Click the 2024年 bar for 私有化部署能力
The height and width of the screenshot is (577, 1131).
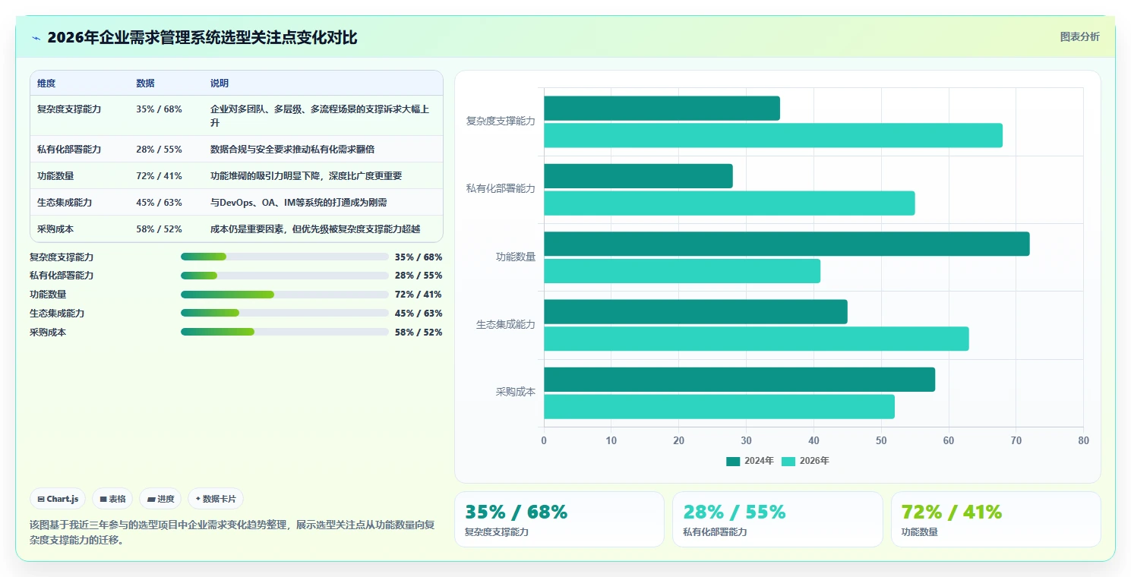click(x=638, y=176)
